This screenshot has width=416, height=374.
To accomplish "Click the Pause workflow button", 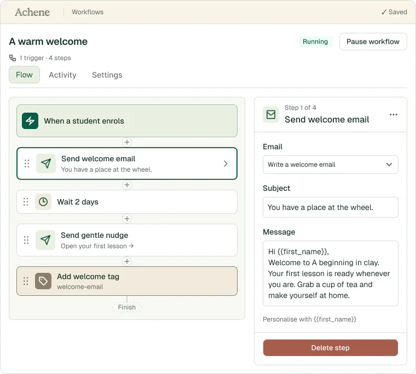I will pos(373,42).
